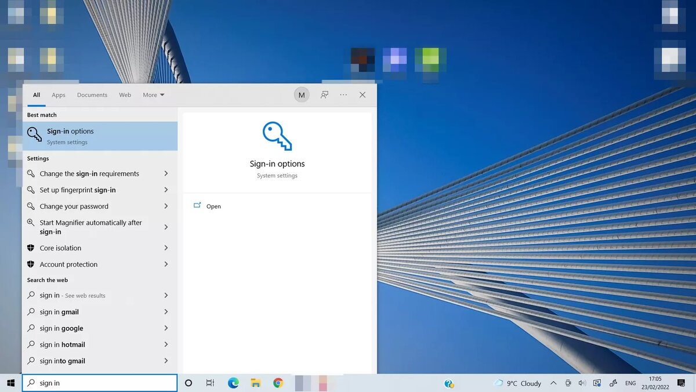
Task: Click Sign-in options title in preview pane
Action: coord(277,164)
